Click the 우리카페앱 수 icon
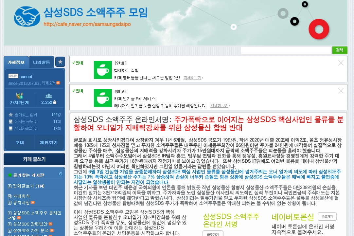Screen dimensions: 354x236 pos(10,128)
